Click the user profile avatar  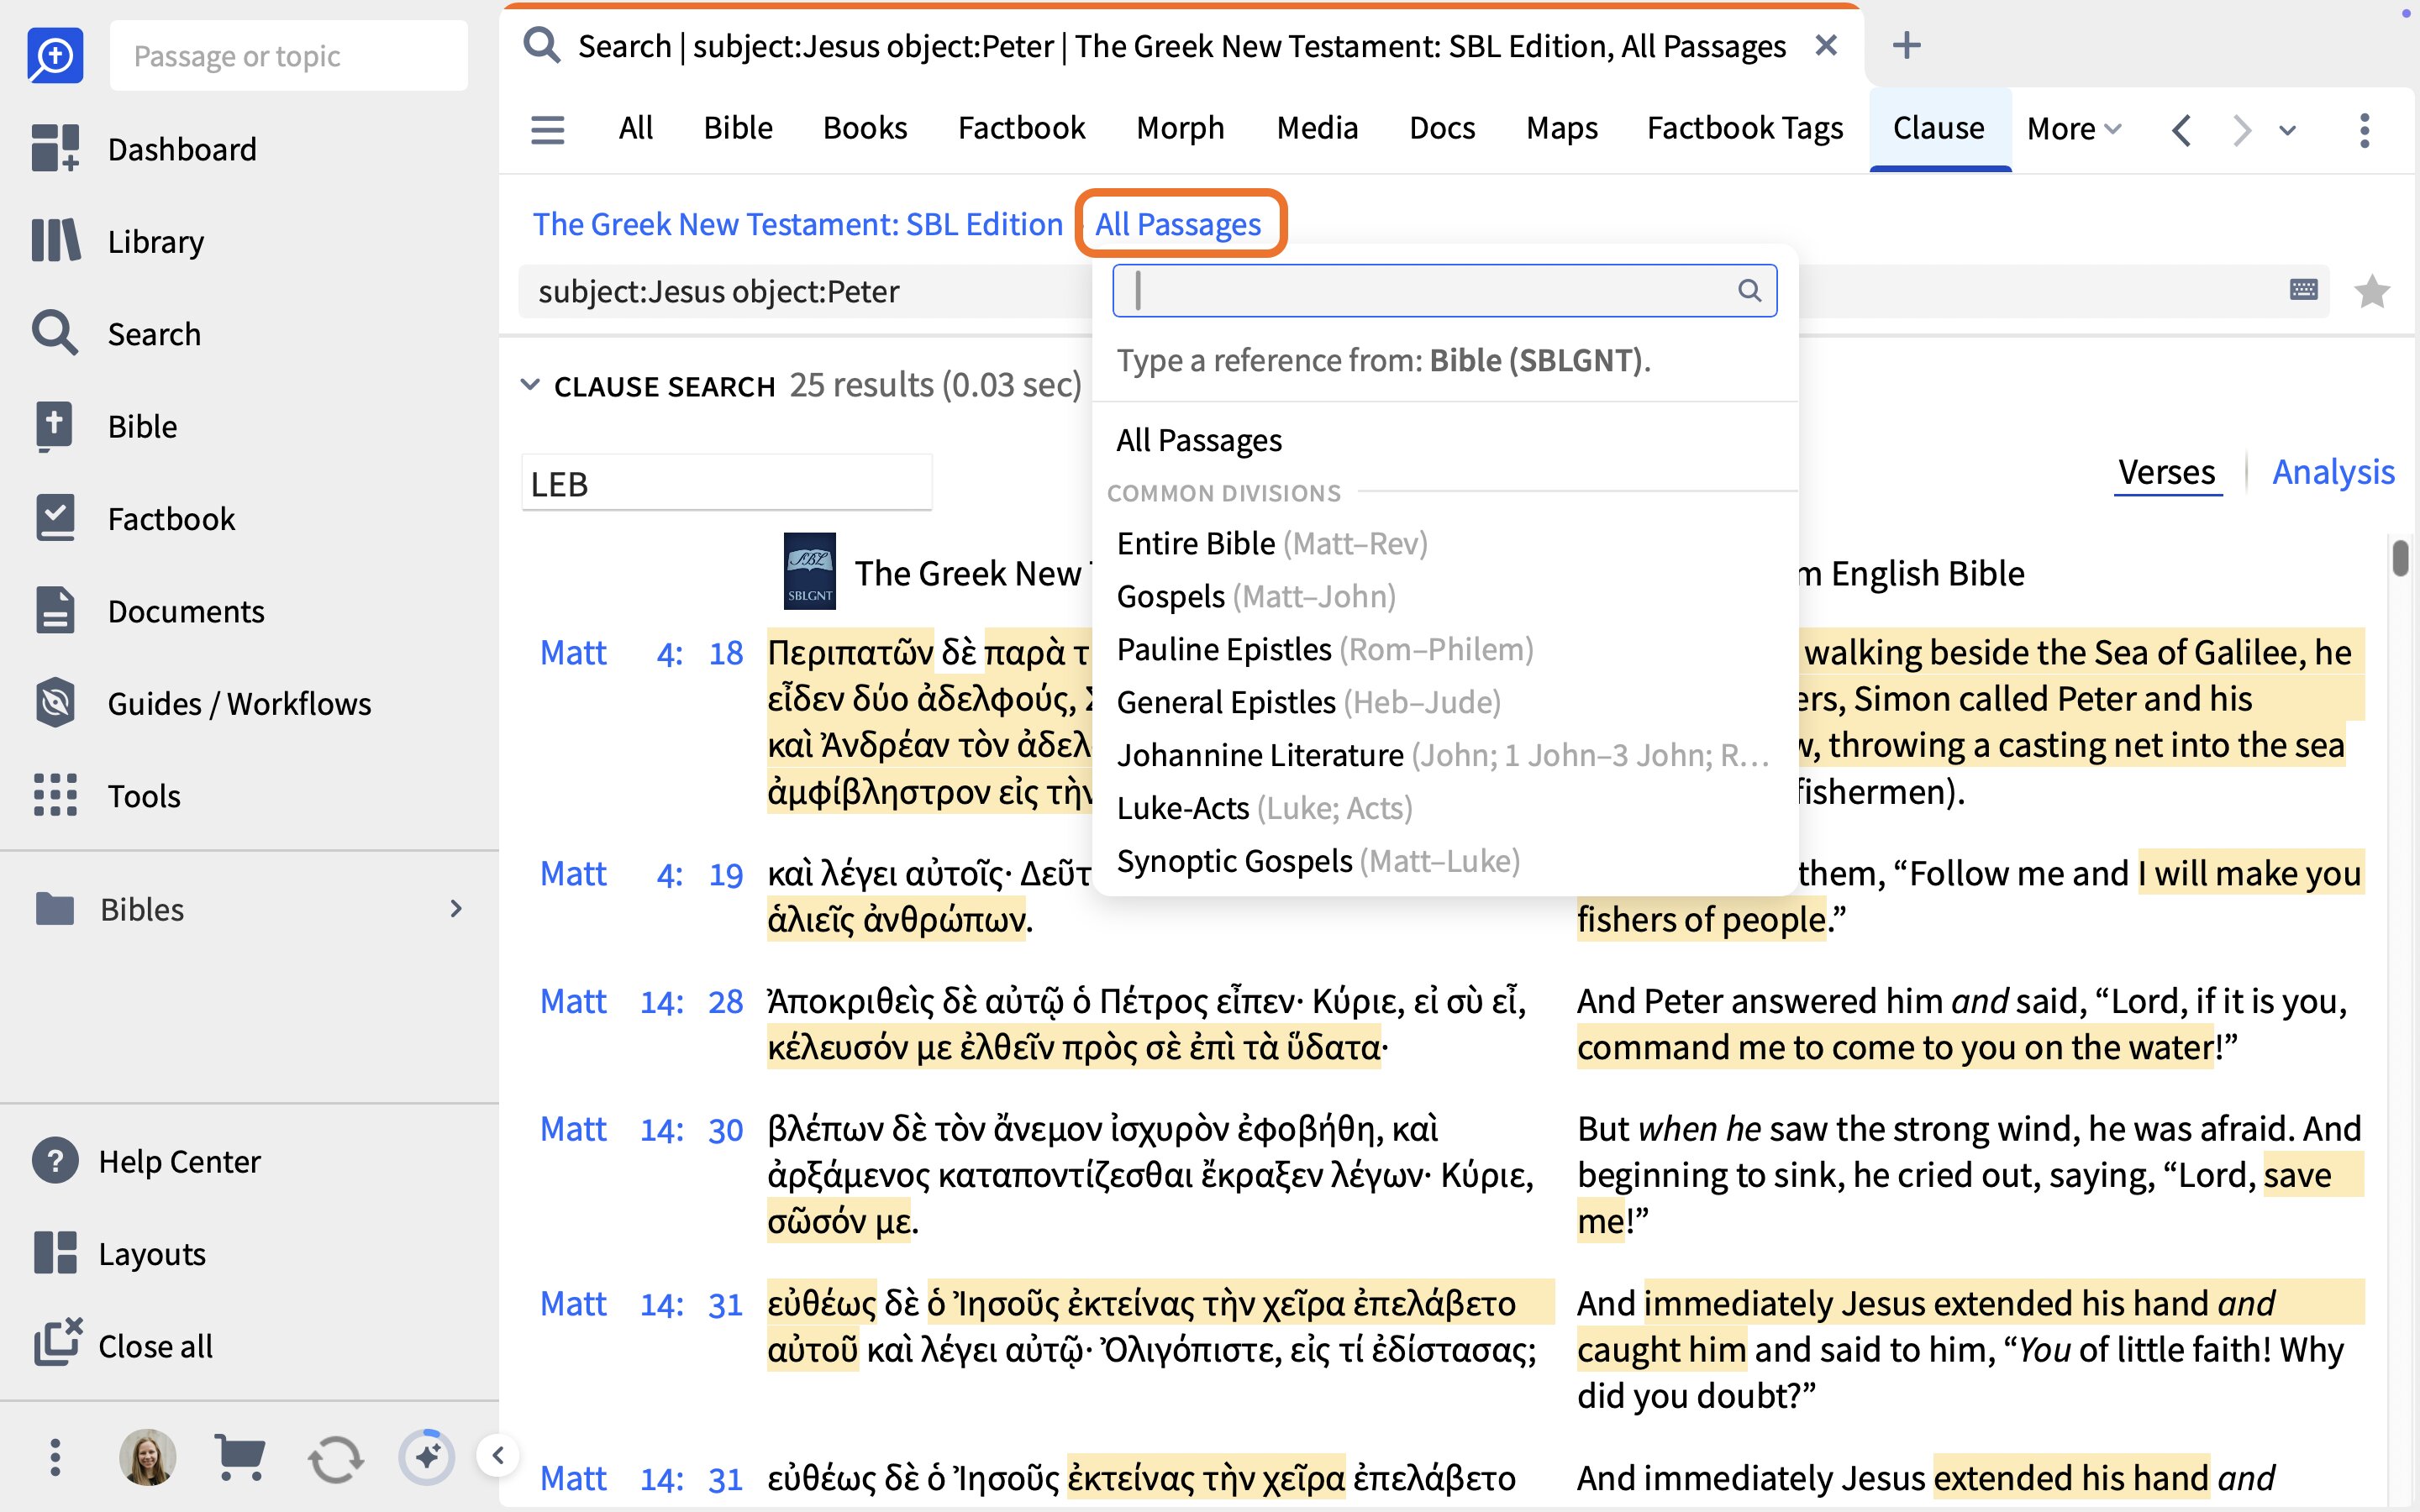148,1457
